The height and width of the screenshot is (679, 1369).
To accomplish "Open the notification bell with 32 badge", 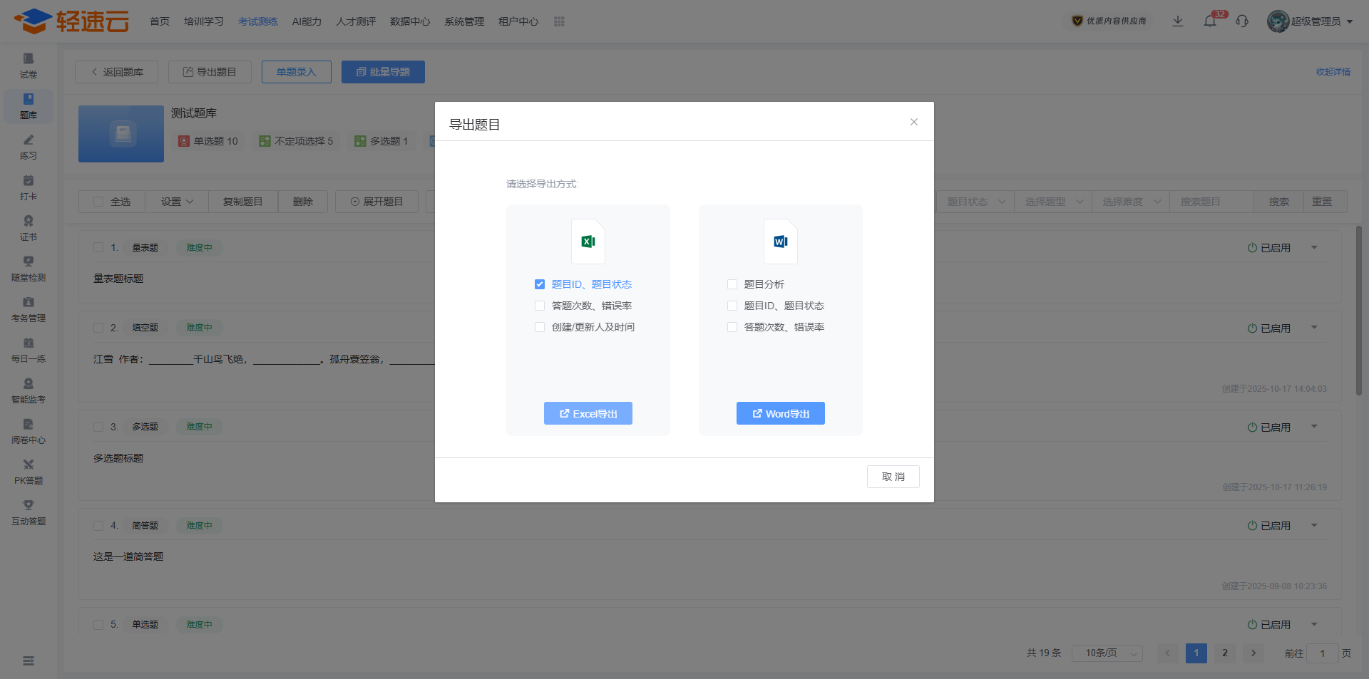I will [x=1210, y=21].
